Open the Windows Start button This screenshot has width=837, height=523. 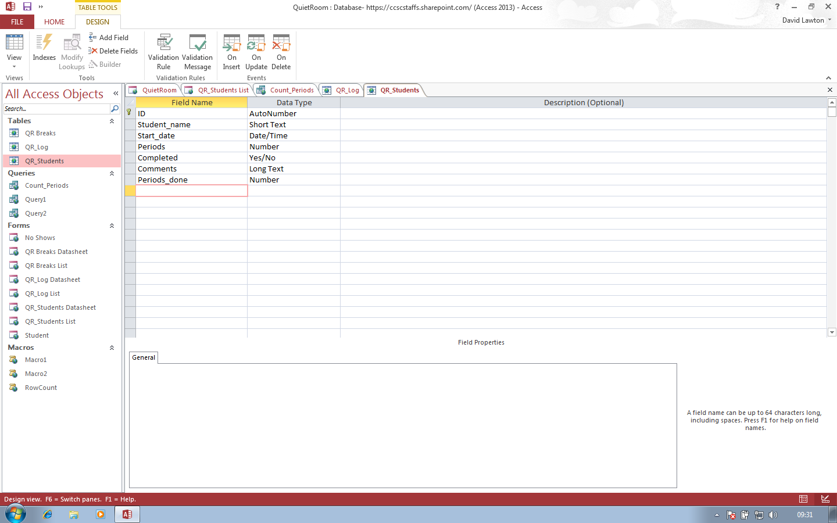(15, 514)
